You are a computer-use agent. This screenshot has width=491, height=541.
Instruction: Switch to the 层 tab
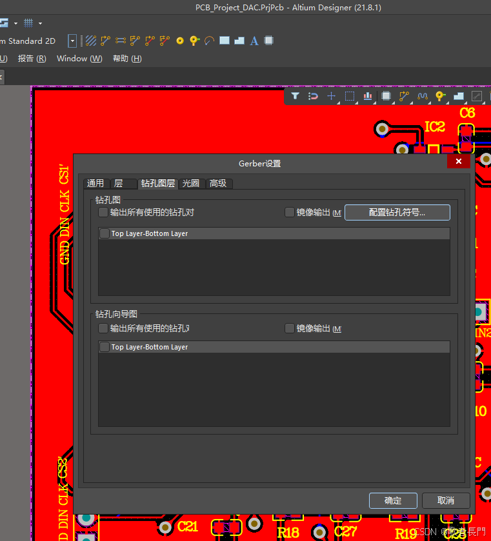point(124,184)
